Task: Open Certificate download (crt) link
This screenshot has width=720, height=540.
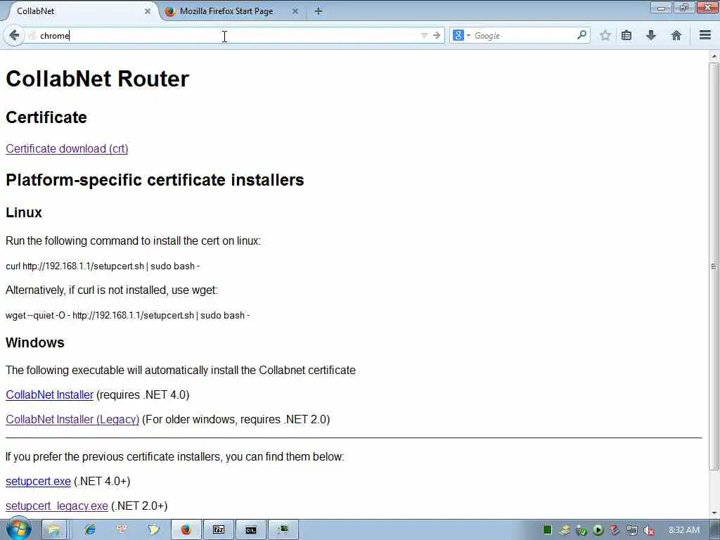Action: coord(67,149)
